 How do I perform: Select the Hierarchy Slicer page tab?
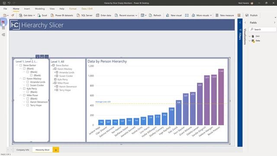pos(42,150)
